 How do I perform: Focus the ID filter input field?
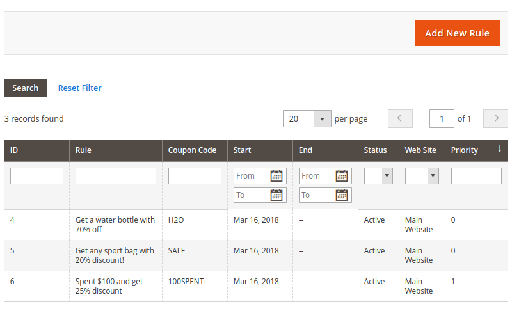click(x=36, y=176)
